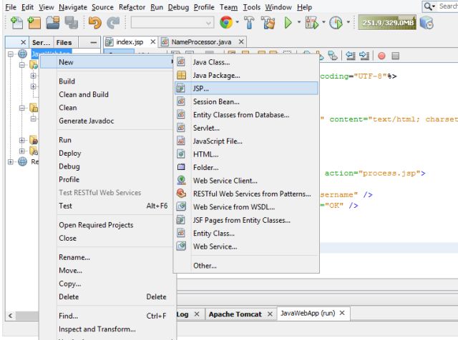Choose Java Class... from New submenu
Viewport: 458px width, 340px height.
(x=246, y=62)
